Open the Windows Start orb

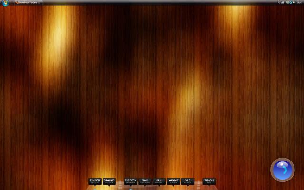click(5, 3)
